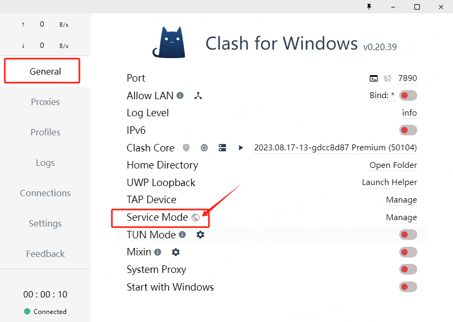Switch to the Proxies tab
This screenshot has height=322, width=453.
click(45, 102)
